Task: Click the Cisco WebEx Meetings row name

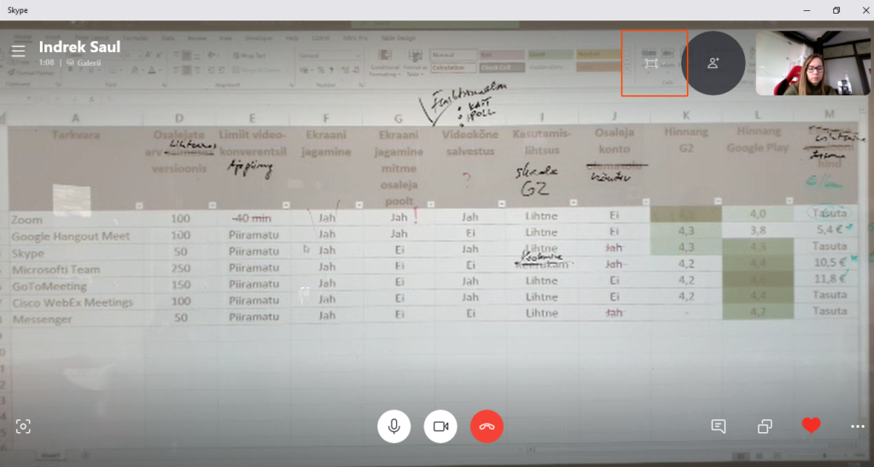Action: 73,303
